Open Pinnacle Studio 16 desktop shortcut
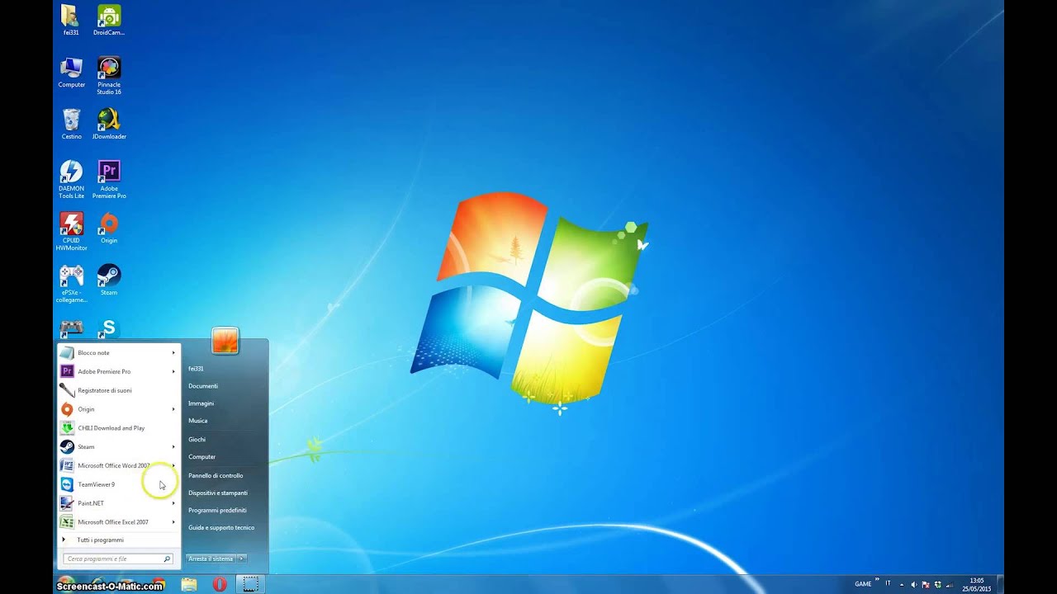The image size is (1057, 594). pyautogui.click(x=109, y=76)
